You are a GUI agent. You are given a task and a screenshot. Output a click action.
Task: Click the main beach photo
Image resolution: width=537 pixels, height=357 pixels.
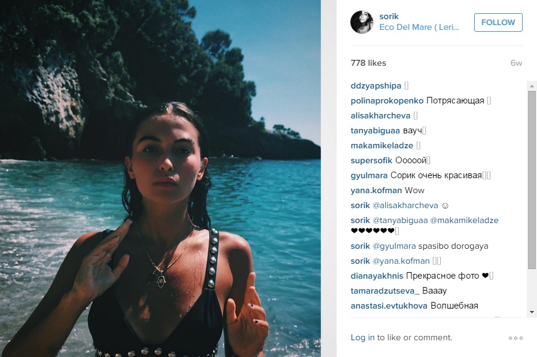(160, 178)
